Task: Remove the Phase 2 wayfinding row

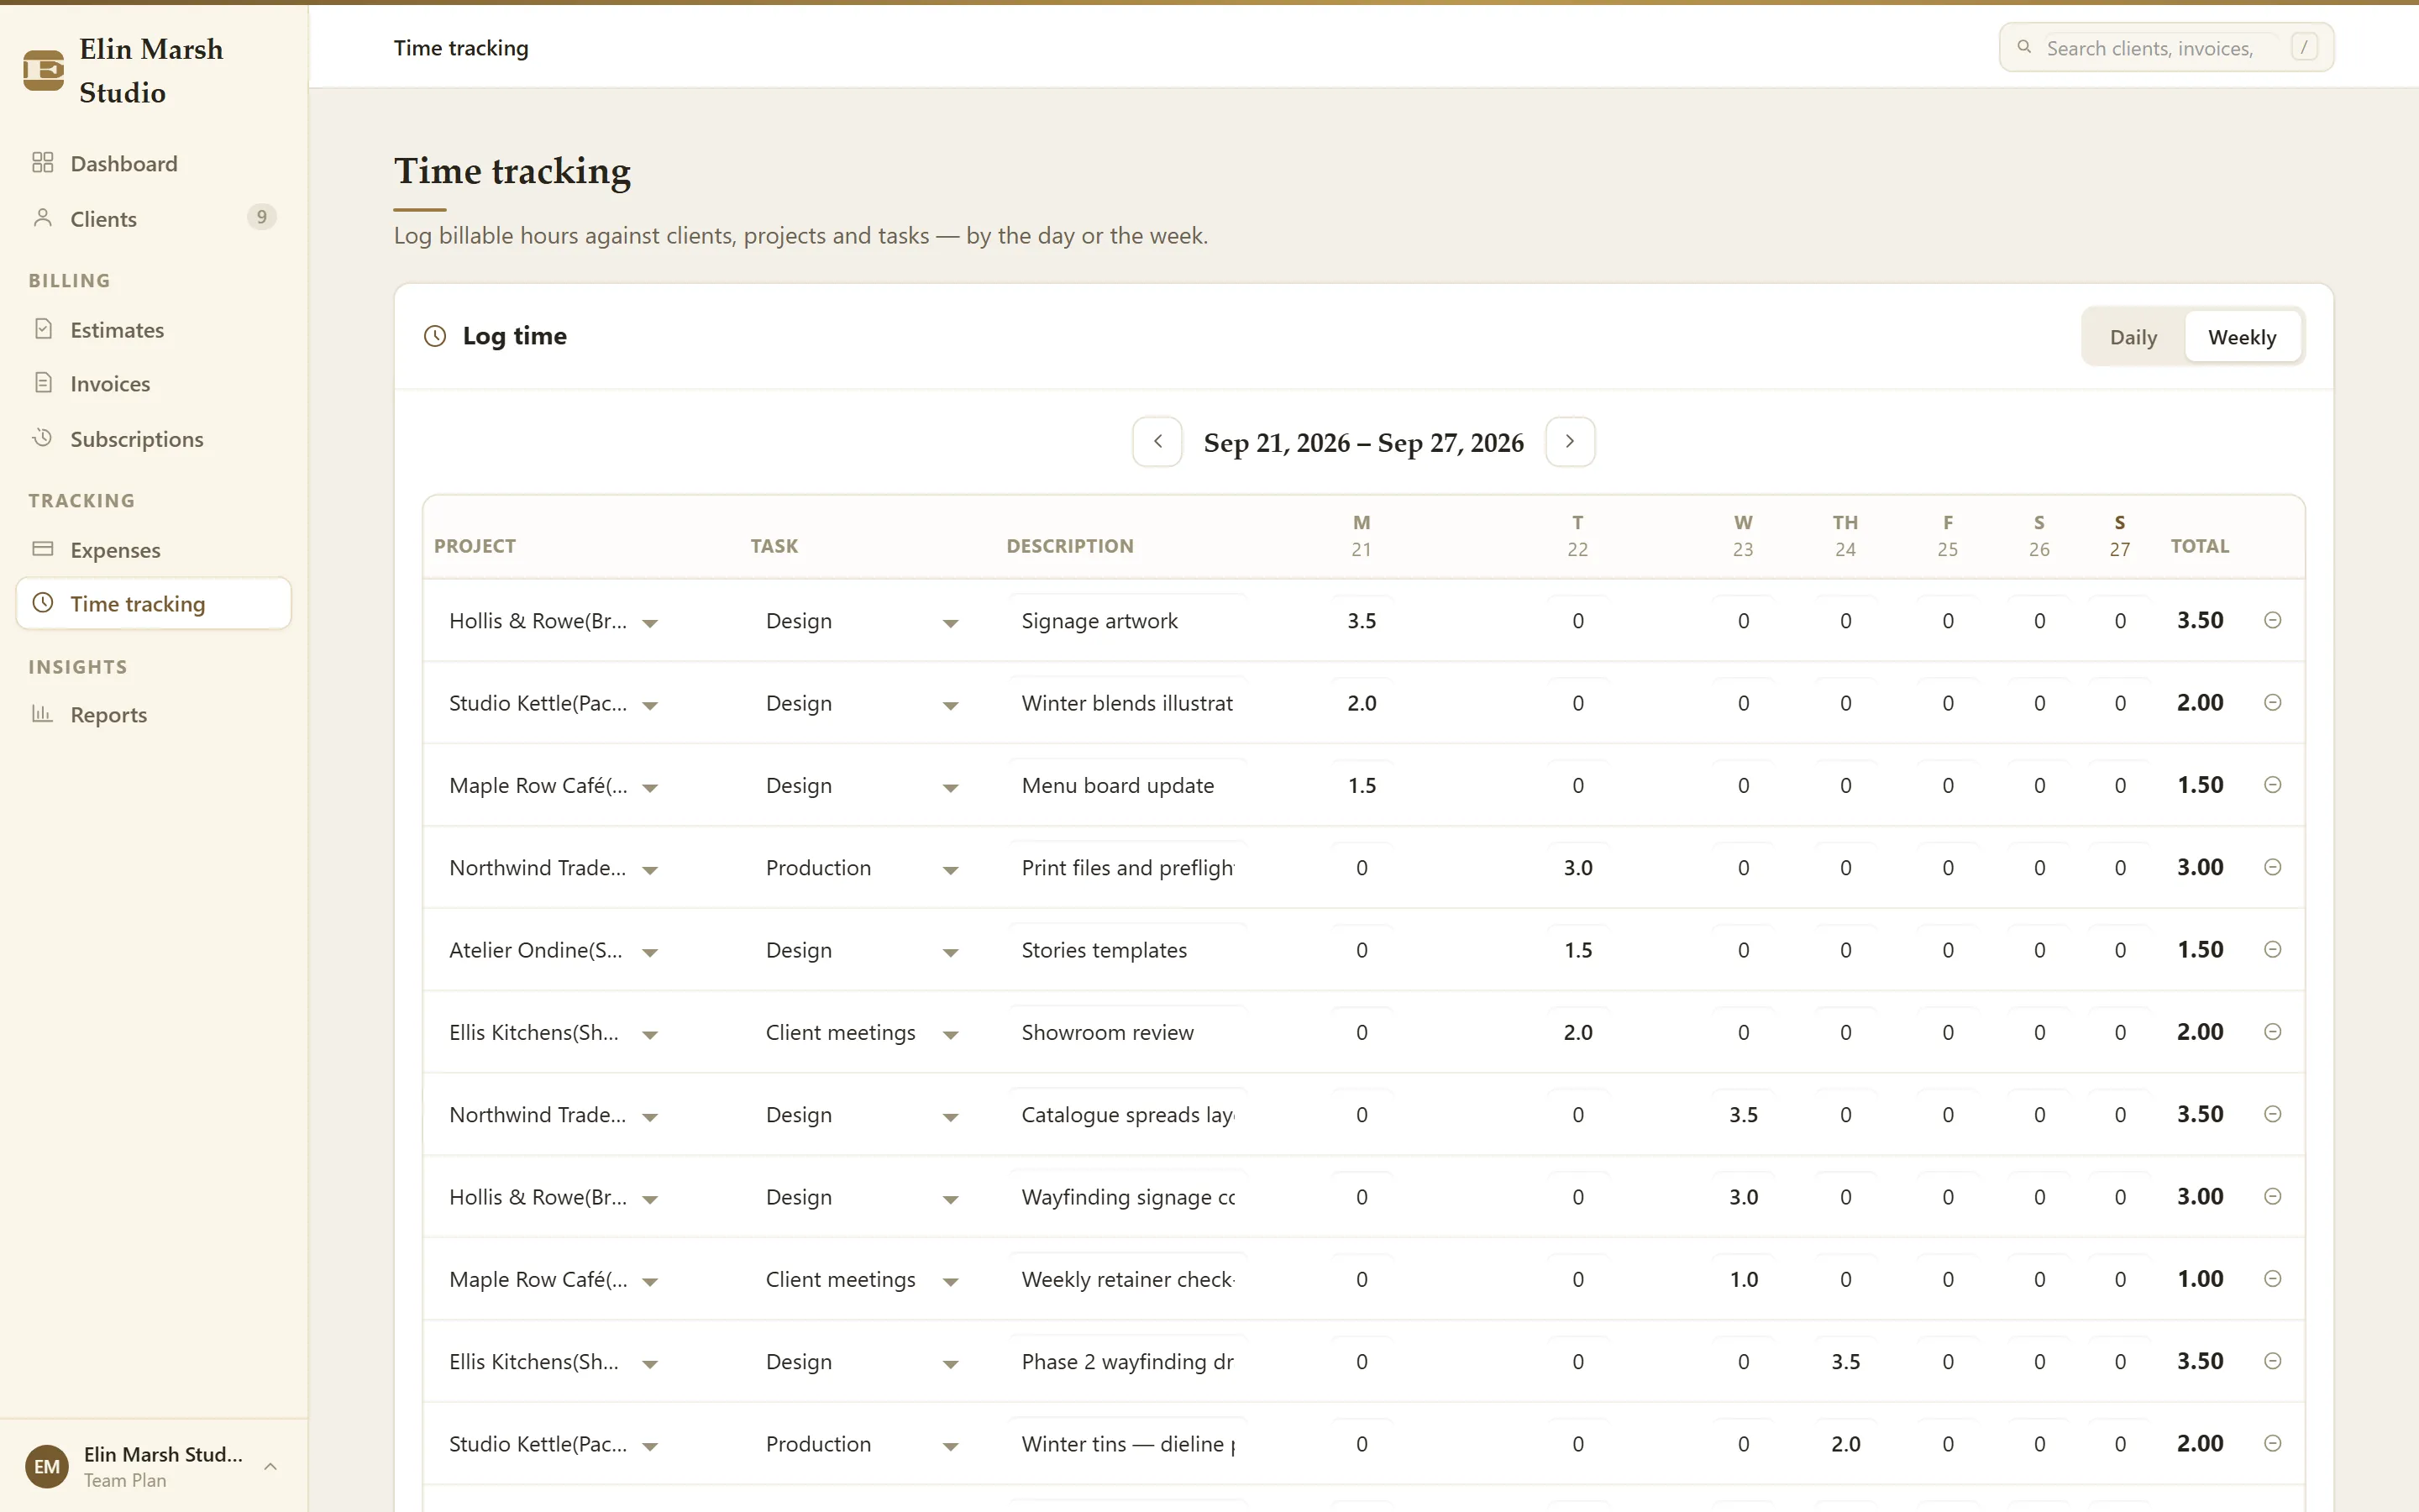Action: coord(2272,1361)
